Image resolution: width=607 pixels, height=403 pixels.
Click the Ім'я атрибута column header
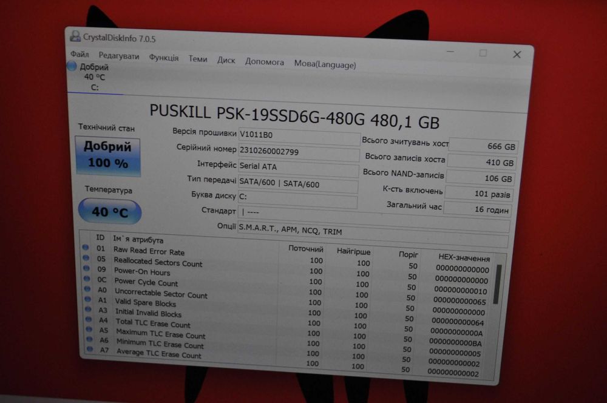pos(138,239)
